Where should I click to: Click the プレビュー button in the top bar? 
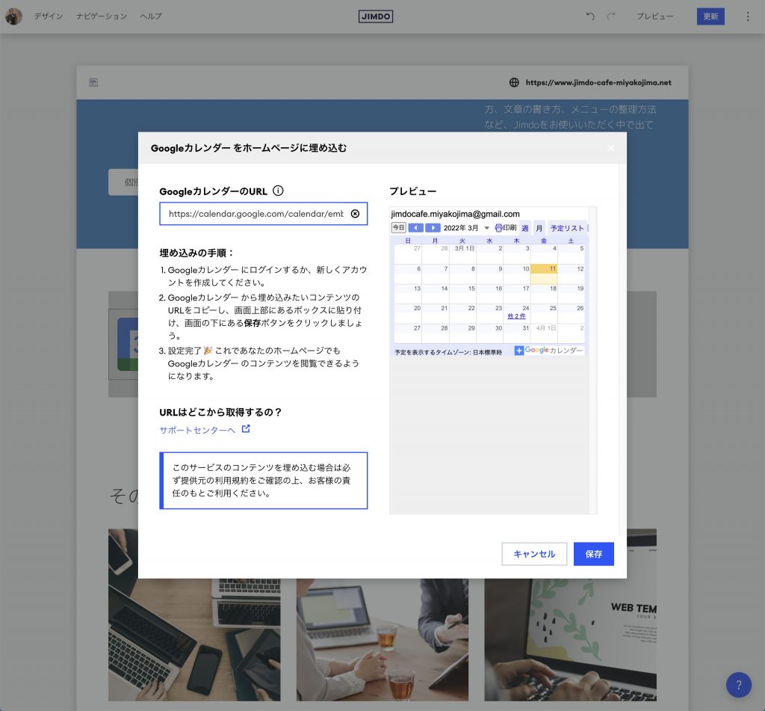click(654, 16)
